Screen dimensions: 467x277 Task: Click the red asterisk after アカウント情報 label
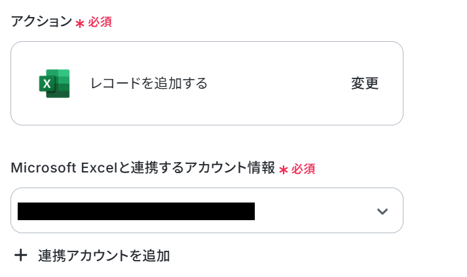pos(283,170)
